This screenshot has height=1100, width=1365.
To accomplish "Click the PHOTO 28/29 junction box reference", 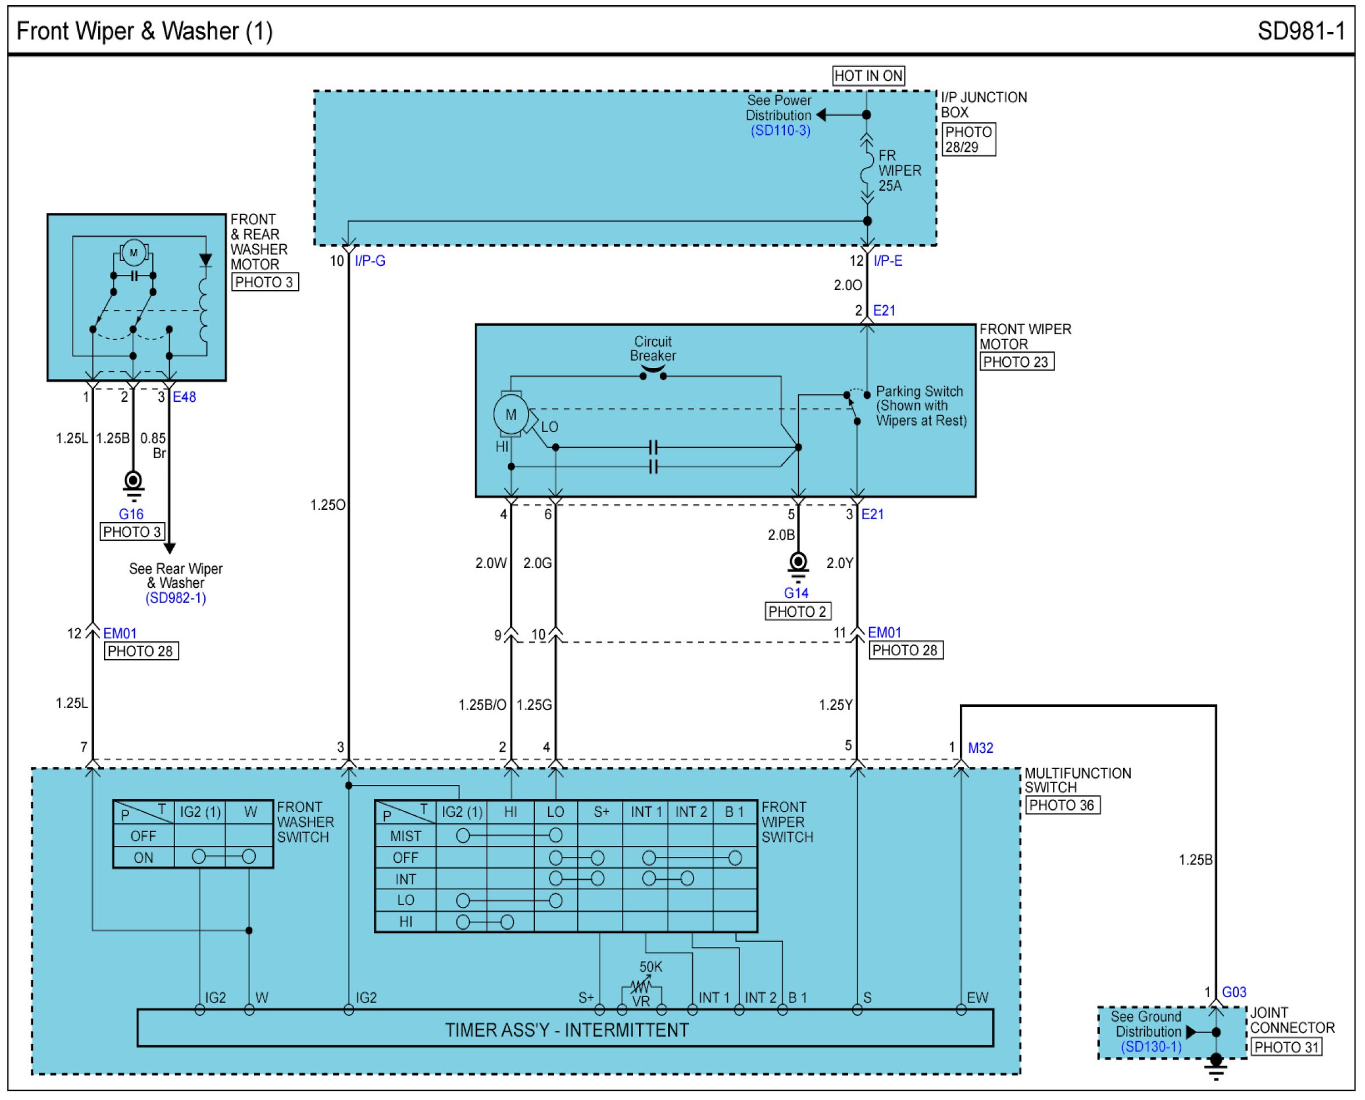I will point(968,140).
